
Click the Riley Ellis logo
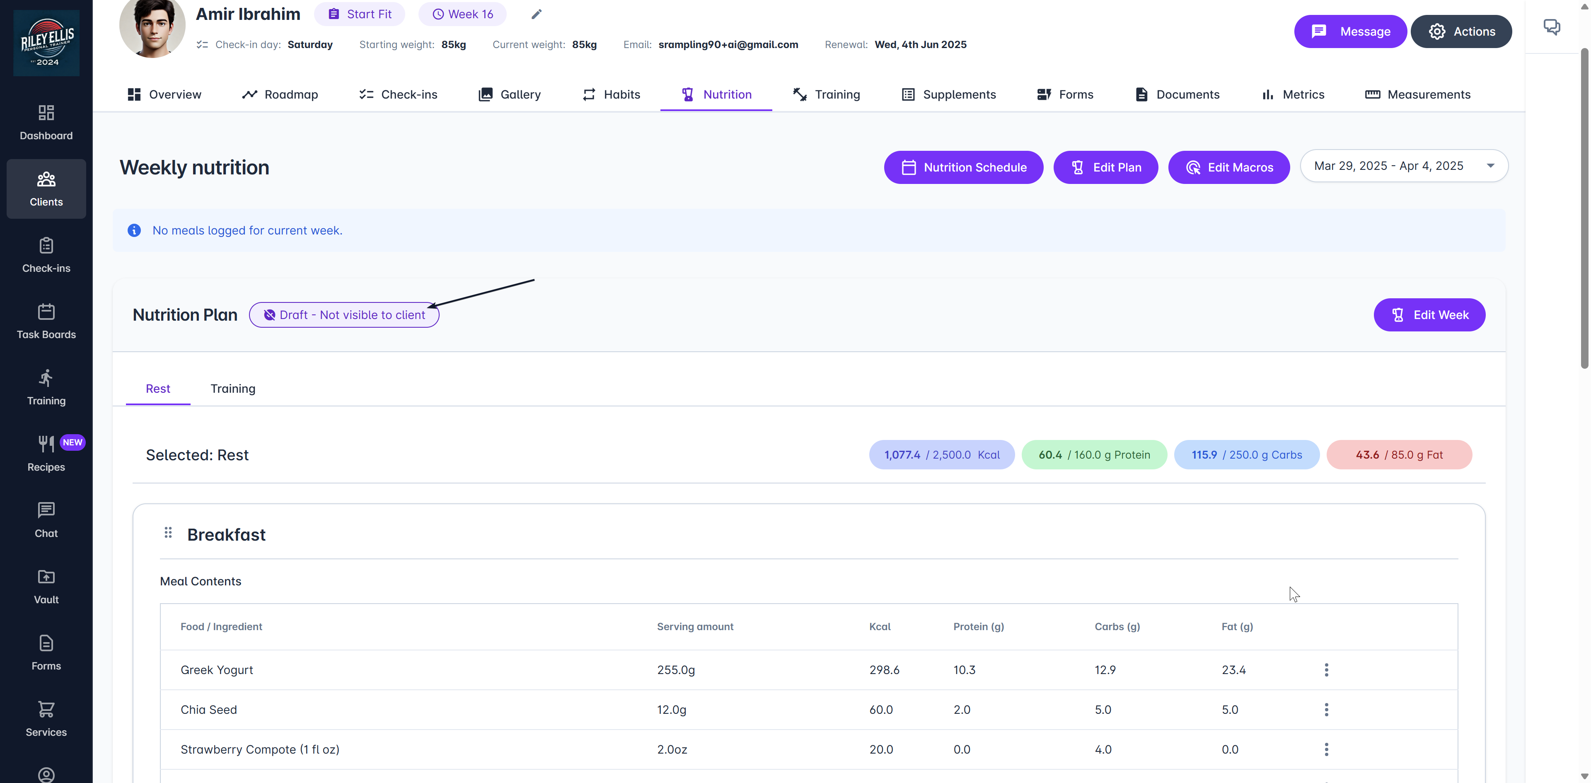tap(46, 43)
